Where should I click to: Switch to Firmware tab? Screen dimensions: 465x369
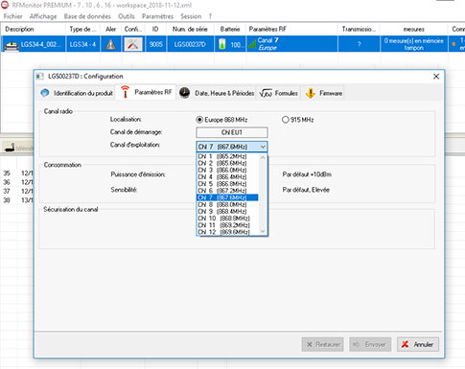[323, 93]
